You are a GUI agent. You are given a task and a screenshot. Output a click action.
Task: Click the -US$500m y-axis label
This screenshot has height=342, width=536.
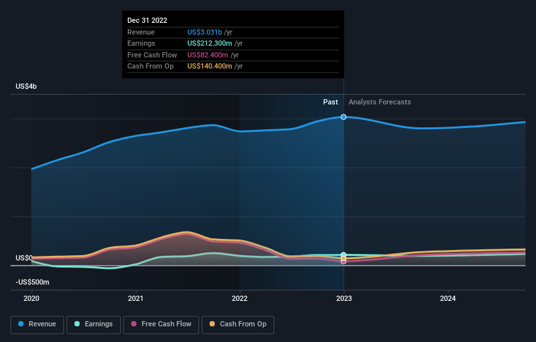coord(33,282)
